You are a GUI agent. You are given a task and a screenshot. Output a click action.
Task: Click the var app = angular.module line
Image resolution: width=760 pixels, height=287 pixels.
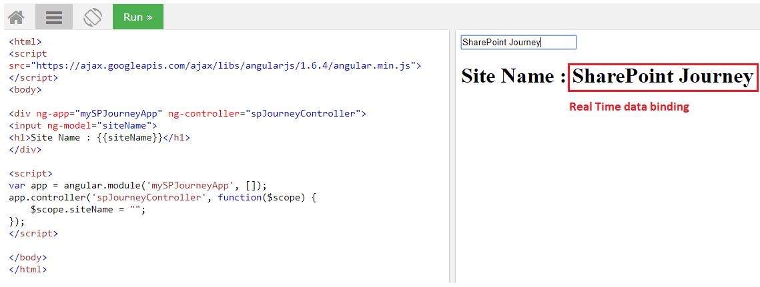(137, 185)
